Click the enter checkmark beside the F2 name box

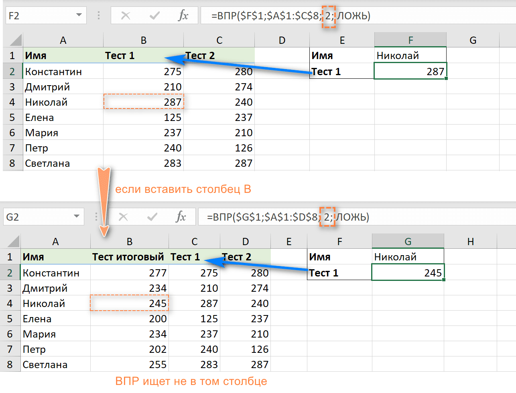click(154, 16)
